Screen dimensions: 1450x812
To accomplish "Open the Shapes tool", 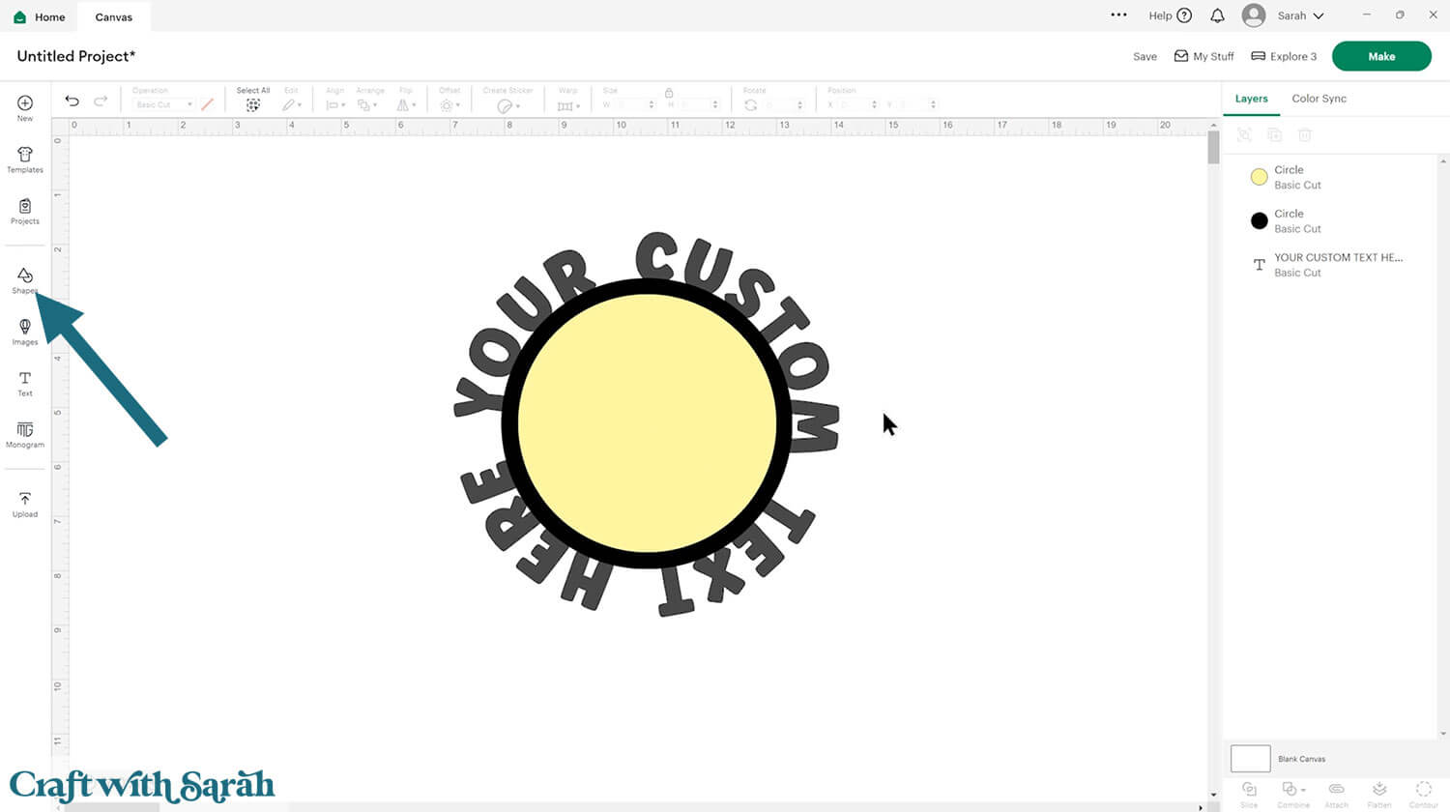I will 25,280.
